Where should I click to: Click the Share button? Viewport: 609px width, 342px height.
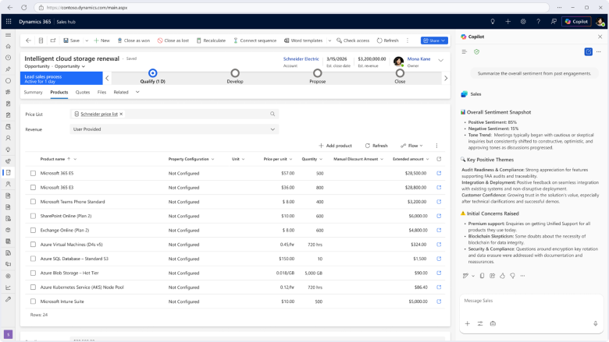pos(434,41)
